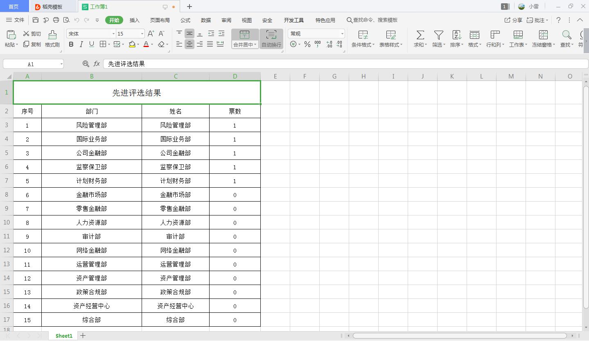
Task: Toggle Wrap Text (自动换行)
Action: tap(271, 39)
